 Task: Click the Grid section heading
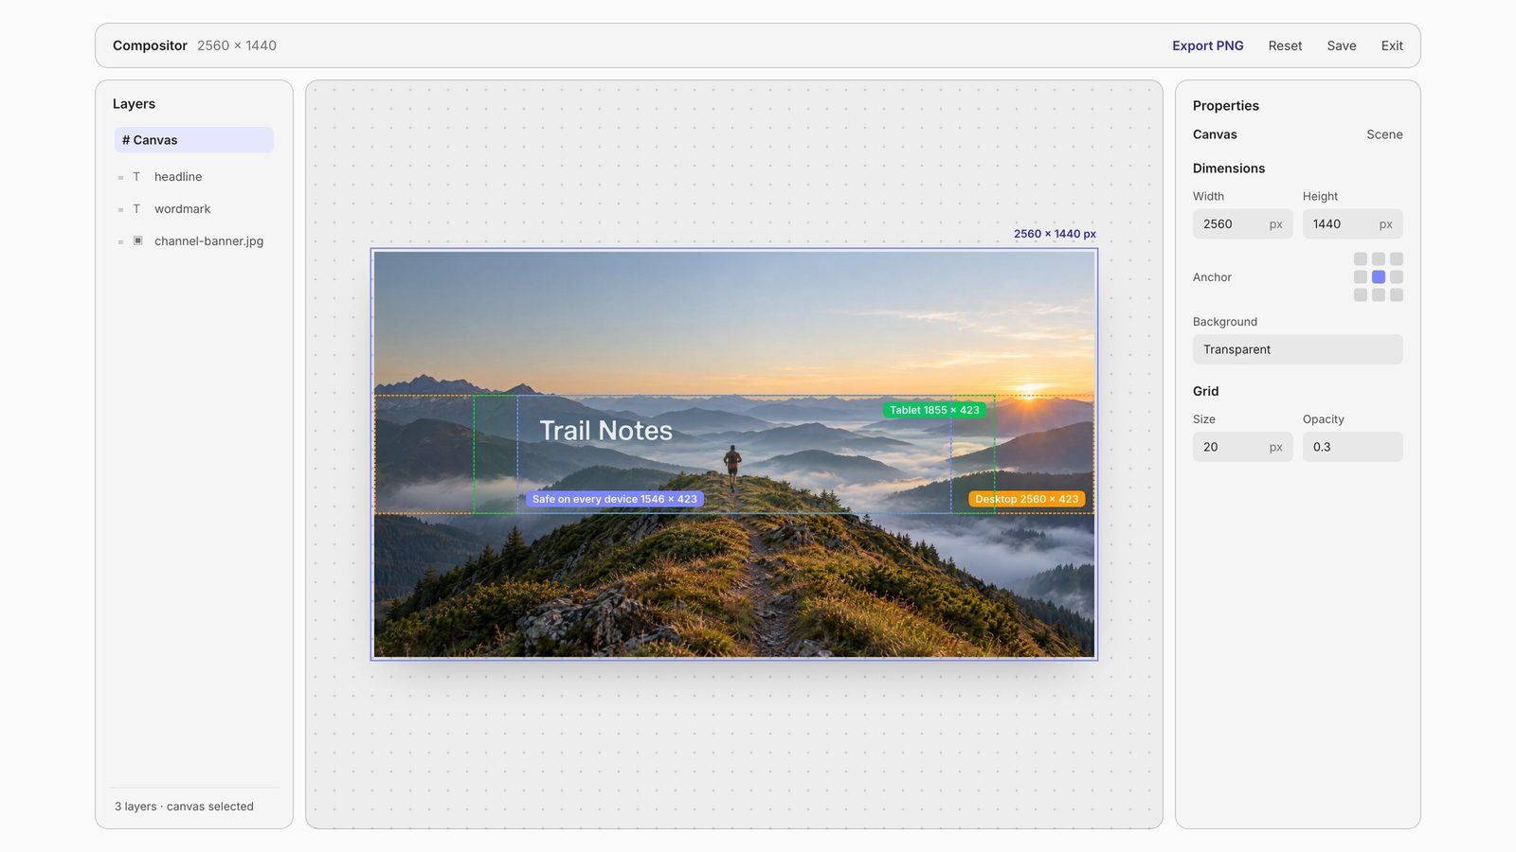tap(1206, 391)
